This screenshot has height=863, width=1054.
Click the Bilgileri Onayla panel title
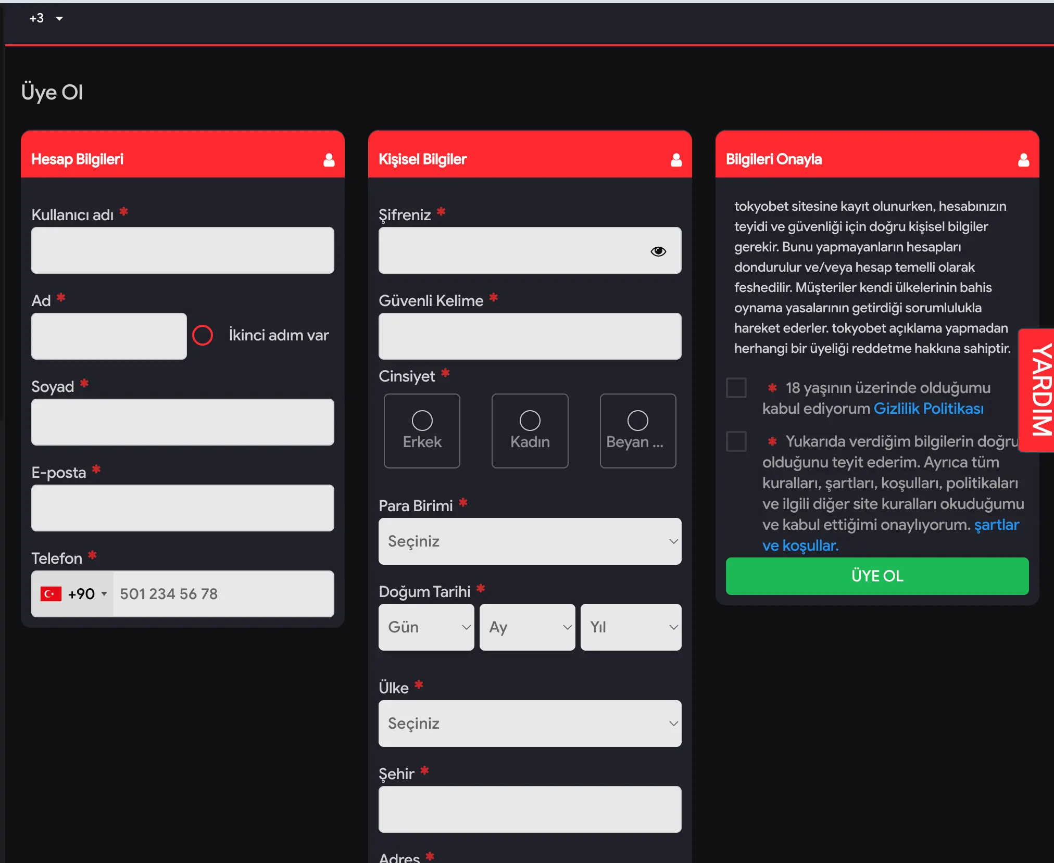click(x=774, y=159)
